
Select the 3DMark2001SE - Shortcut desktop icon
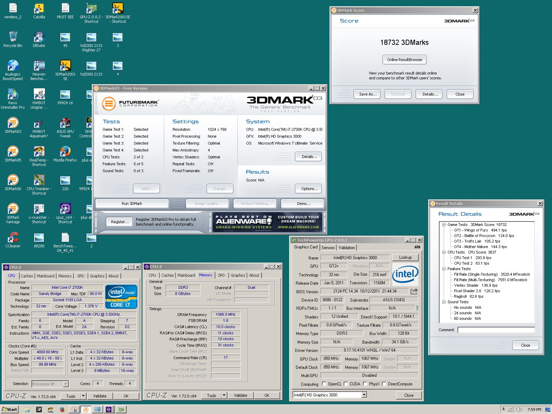(118, 13)
